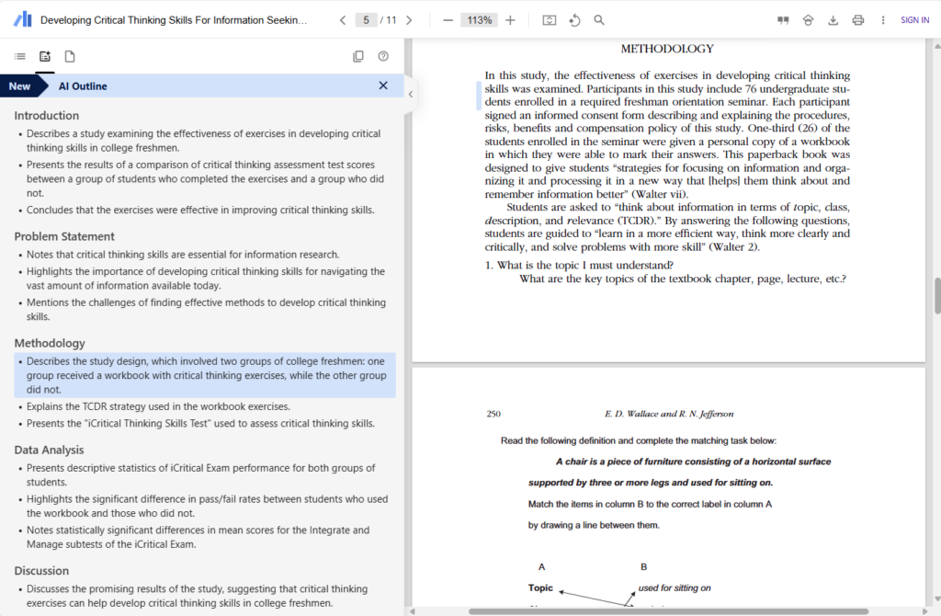The height and width of the screenshot is (616, 941).
Task: Click the page number input field
Action: coord(366,20)
